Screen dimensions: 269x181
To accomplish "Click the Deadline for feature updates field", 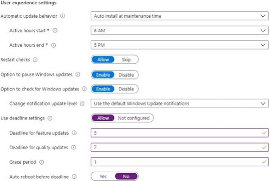I will pyautogui.click(x=179, y=133).
